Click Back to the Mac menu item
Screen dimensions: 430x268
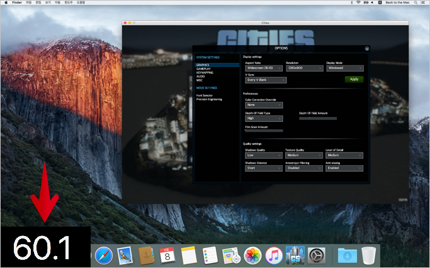(x=397, y=3)
